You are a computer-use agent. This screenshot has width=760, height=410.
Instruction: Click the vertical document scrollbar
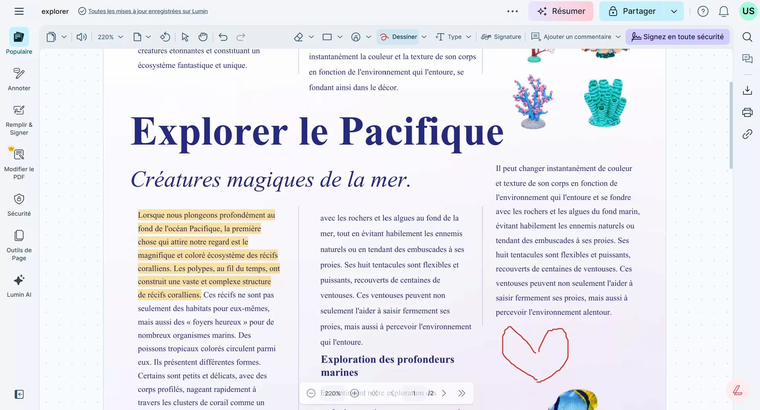click(x=731, y=125)
